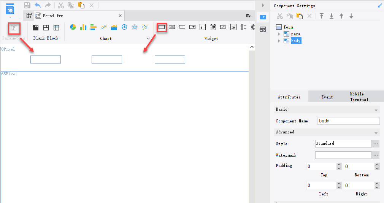Click the form preview icon

tap(10, 8)
